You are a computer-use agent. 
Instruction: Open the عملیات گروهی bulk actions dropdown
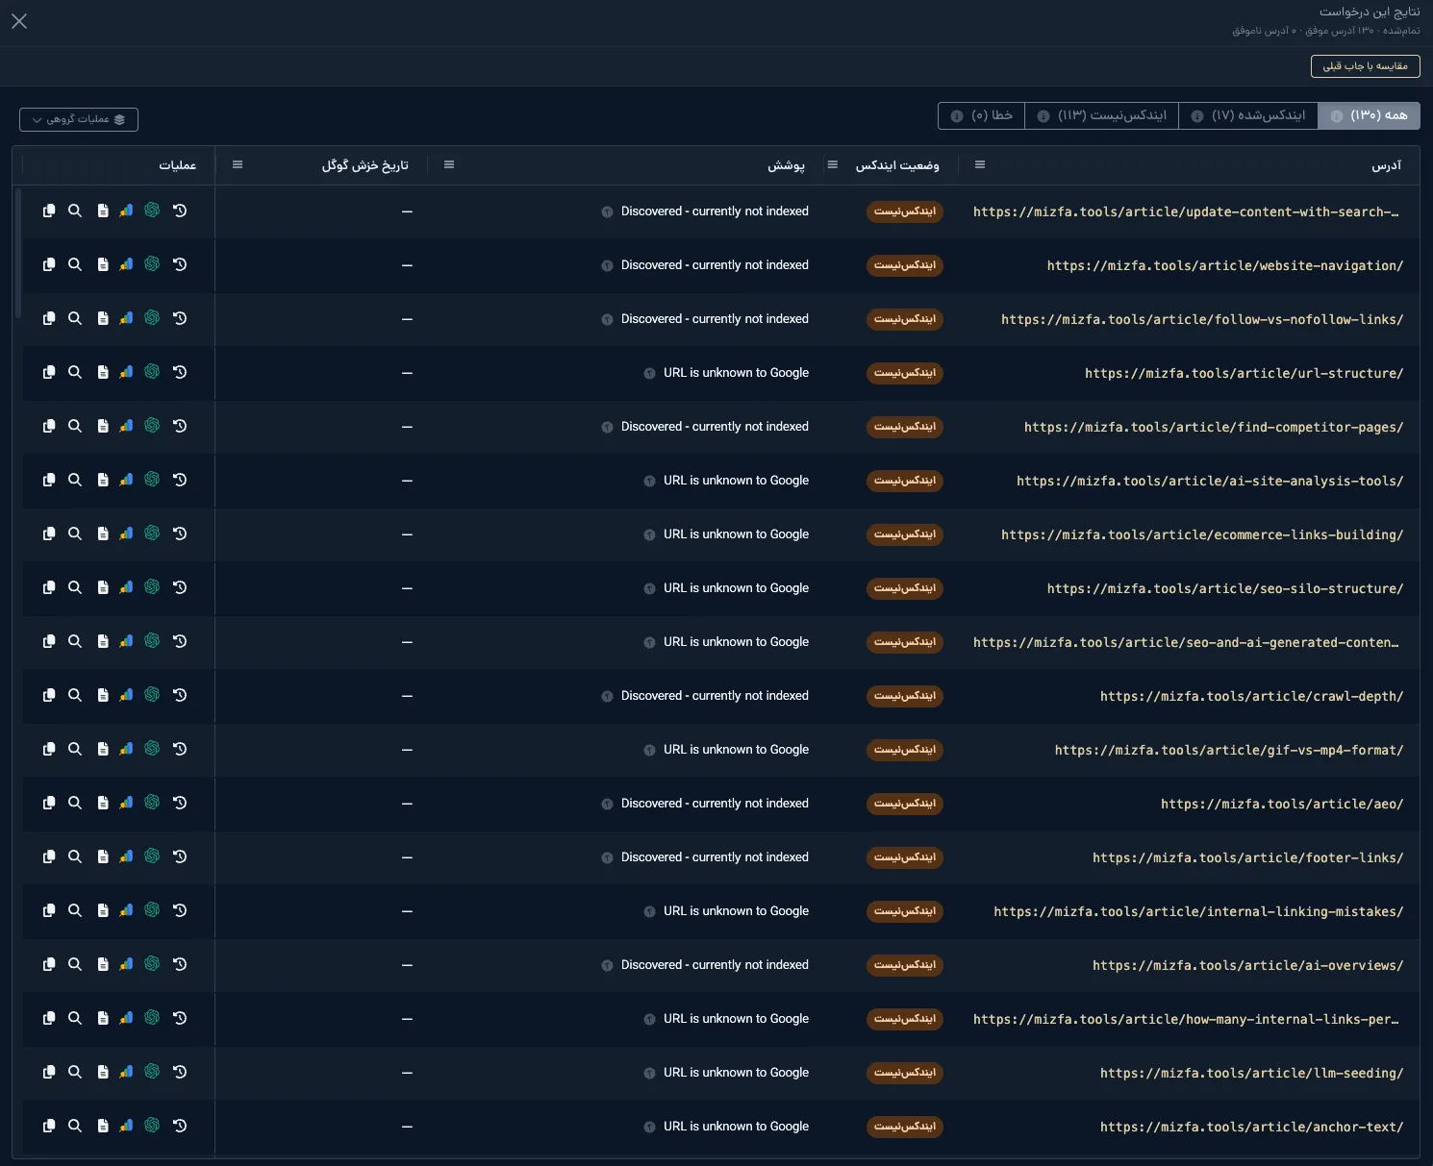click(79, 119)
